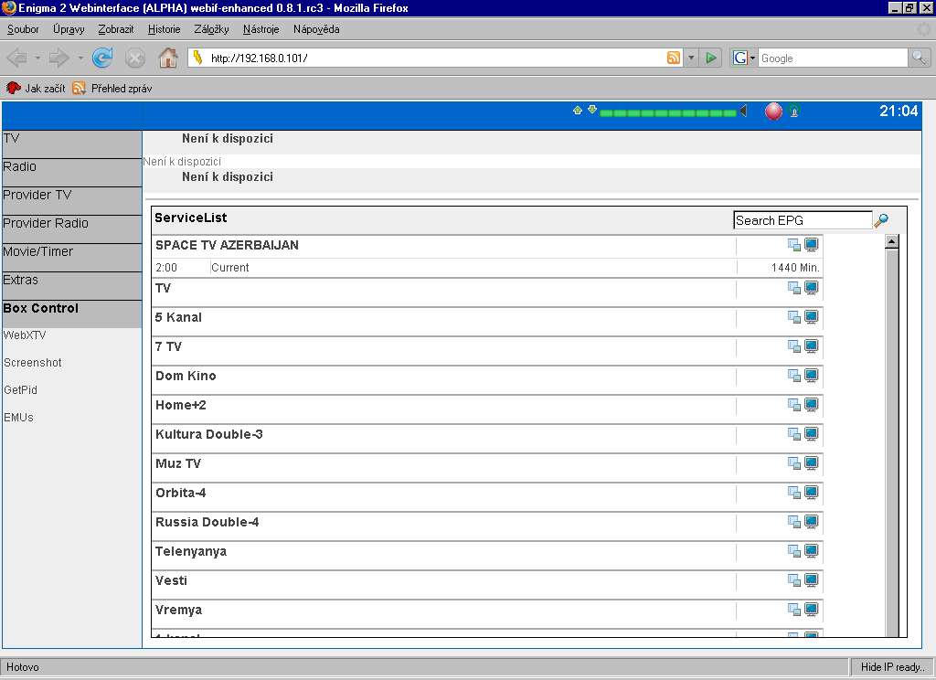Screen dimensions: 936x680
Task: Click the Google search input field
Action: (833, 58)
